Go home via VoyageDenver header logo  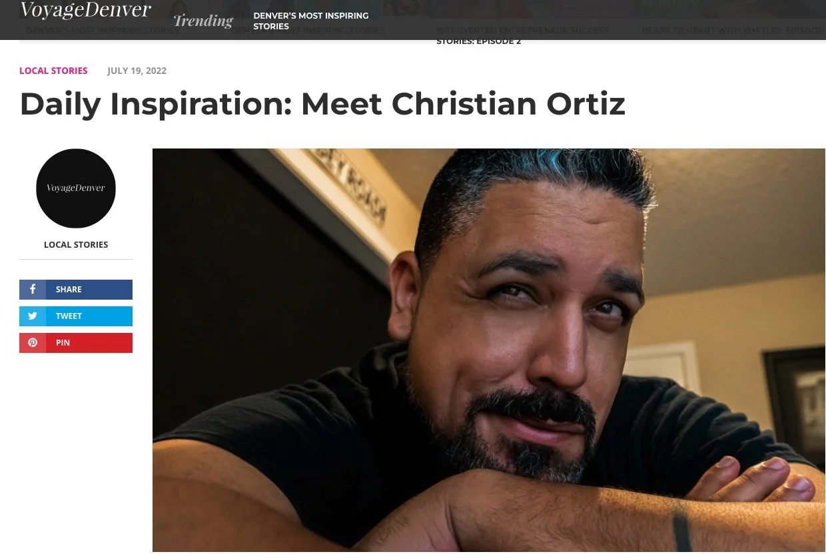coord(86,11)
